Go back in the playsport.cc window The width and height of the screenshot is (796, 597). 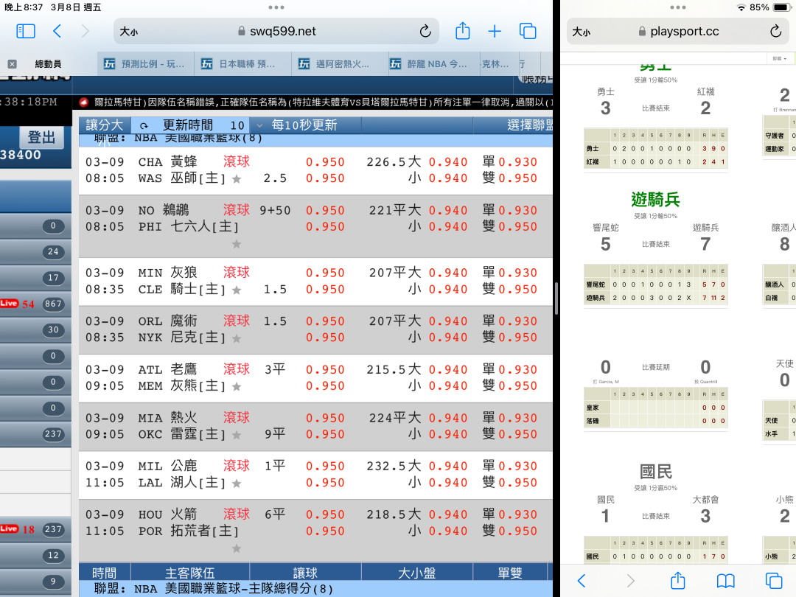[x=582, y=581]
